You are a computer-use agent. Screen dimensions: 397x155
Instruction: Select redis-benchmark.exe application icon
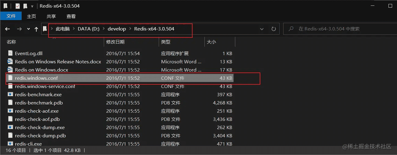(10, 94)
